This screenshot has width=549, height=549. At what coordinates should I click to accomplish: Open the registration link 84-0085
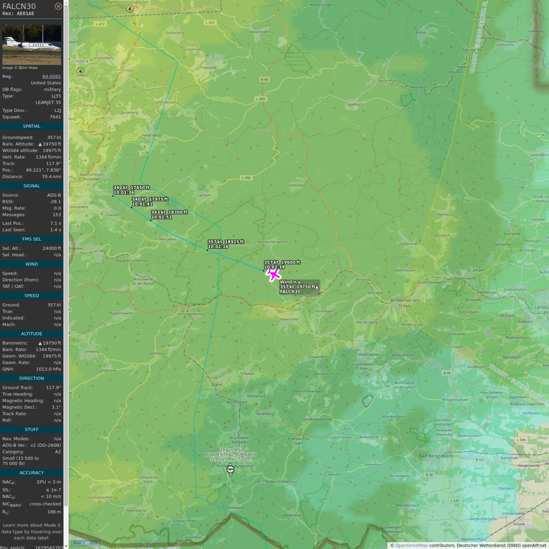tap(51, 76)
